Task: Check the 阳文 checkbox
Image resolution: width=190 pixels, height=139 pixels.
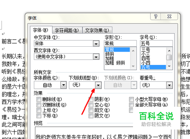Action: [91, 110]
